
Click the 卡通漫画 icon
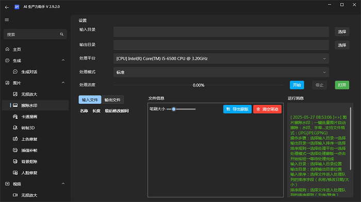coord(15,117)
